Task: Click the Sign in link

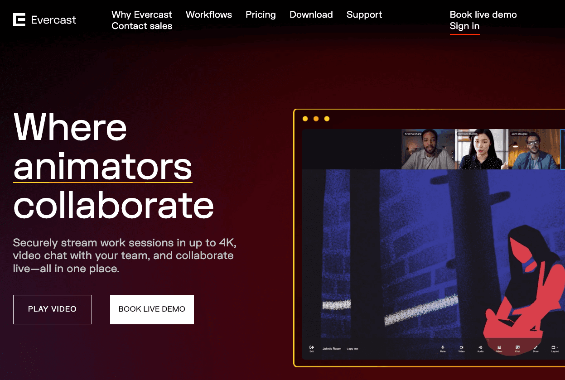Action: click(x=464, y=26)
